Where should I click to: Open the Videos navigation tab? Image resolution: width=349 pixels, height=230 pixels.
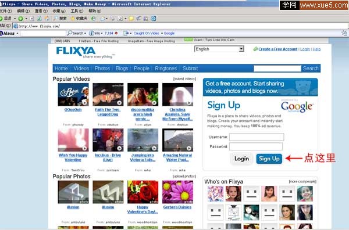[81, 69]
